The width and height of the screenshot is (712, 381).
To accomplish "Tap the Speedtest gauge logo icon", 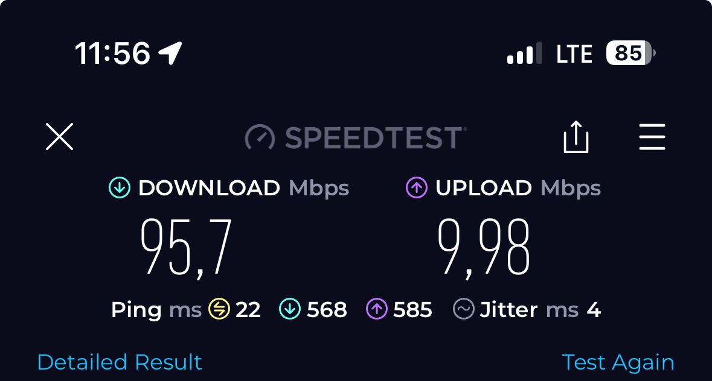I will pyautogui.click(x=260, y=137).
